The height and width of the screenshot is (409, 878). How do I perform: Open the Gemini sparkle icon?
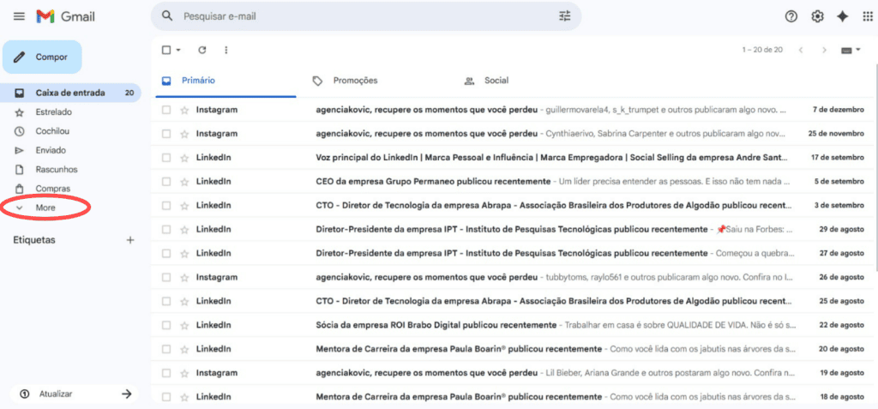tap(842, 17)
